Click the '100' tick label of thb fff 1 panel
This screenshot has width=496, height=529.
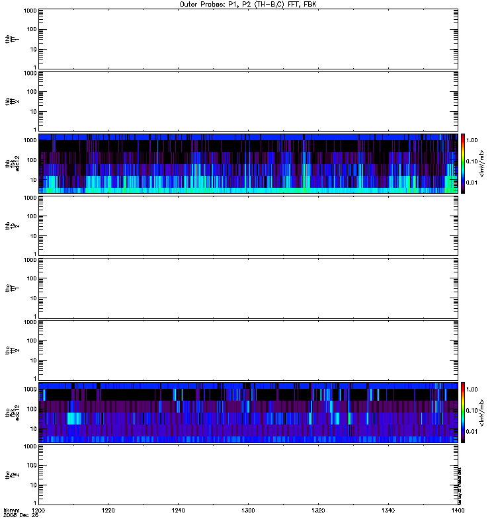(x=32, y=30)
